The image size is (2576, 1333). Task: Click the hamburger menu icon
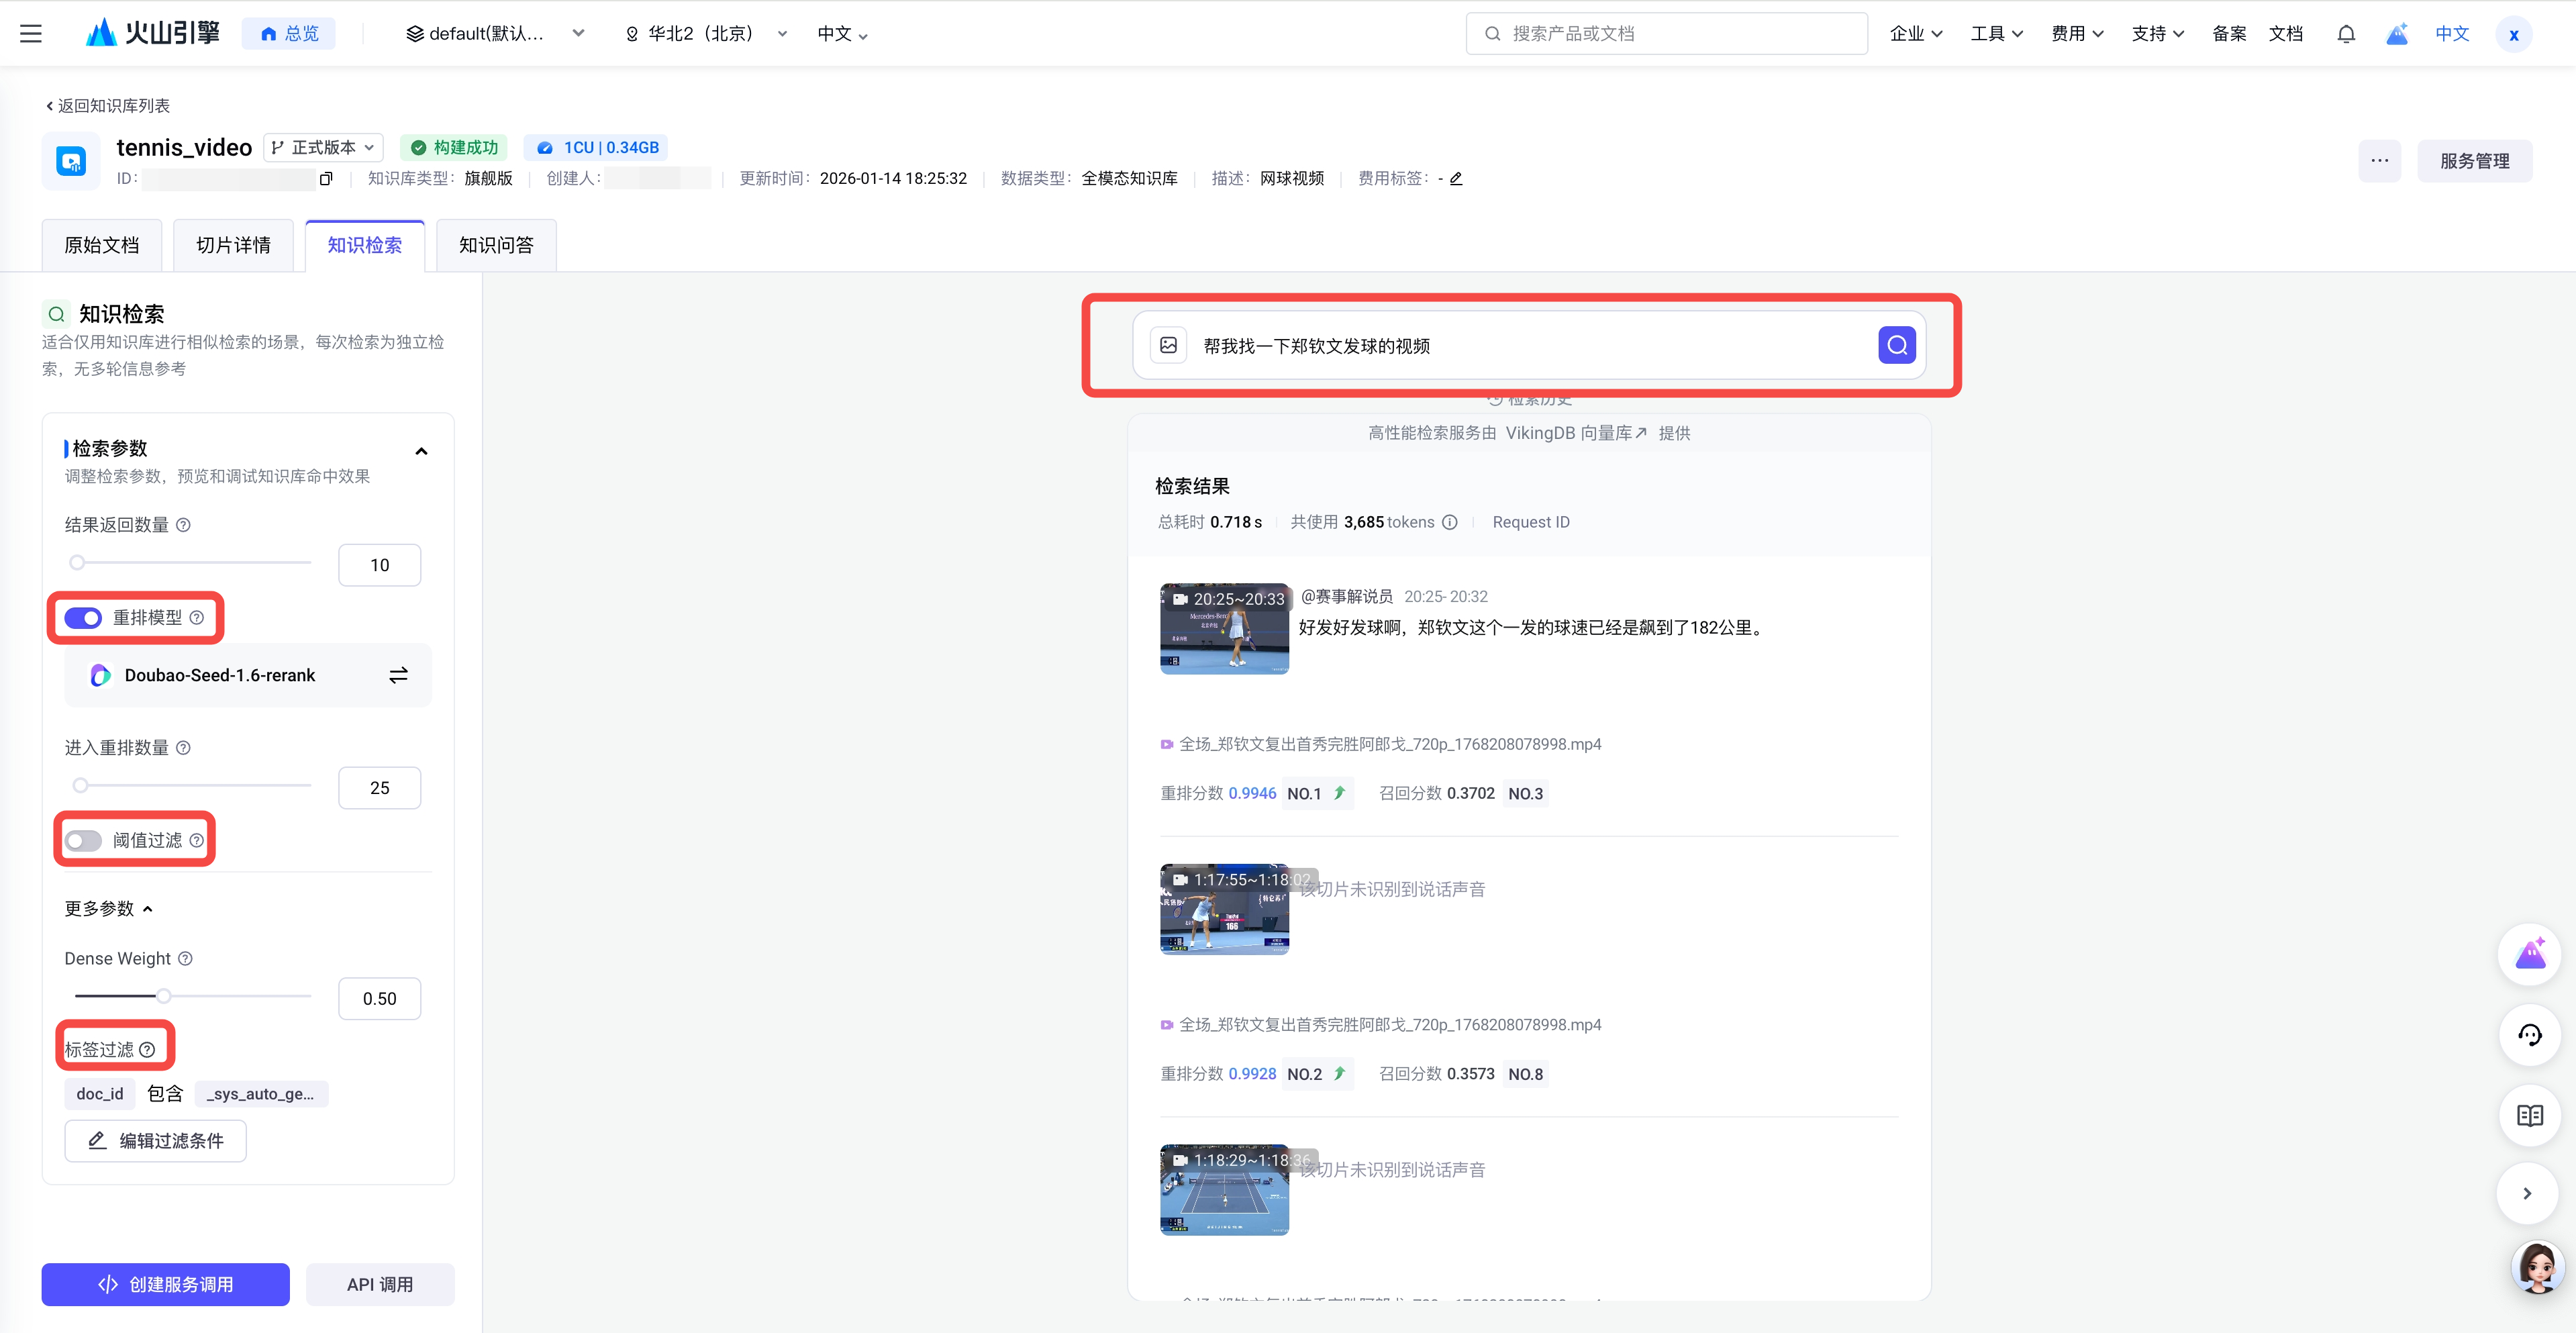click(x=31, y=33)
